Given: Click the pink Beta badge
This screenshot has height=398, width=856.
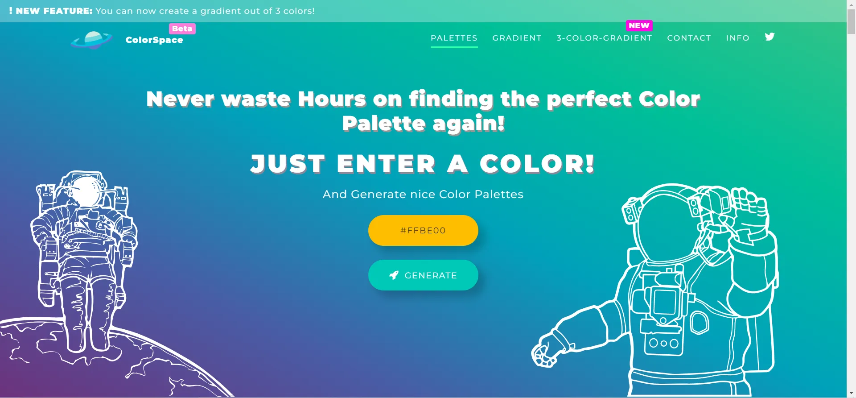Looking at the screenshot, I should (182, 29).
